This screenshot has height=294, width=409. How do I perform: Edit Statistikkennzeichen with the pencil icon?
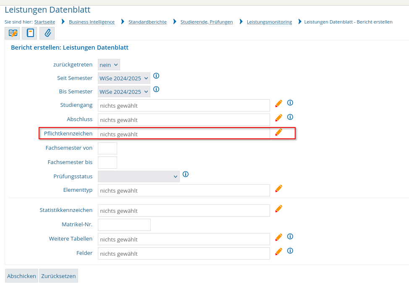pos(278,209)
